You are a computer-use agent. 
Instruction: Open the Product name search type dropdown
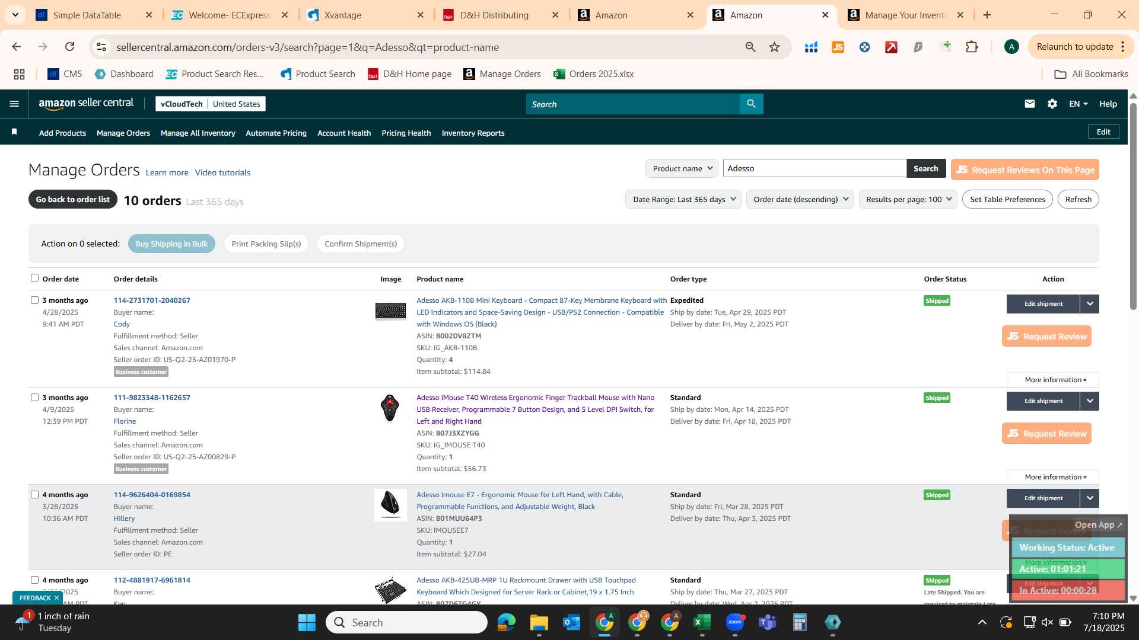pyautogui.click(x=682, y=168)
